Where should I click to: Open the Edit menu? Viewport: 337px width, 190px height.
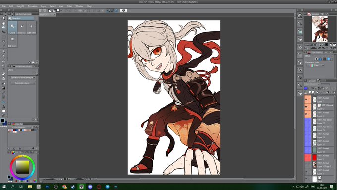(11, 6)
